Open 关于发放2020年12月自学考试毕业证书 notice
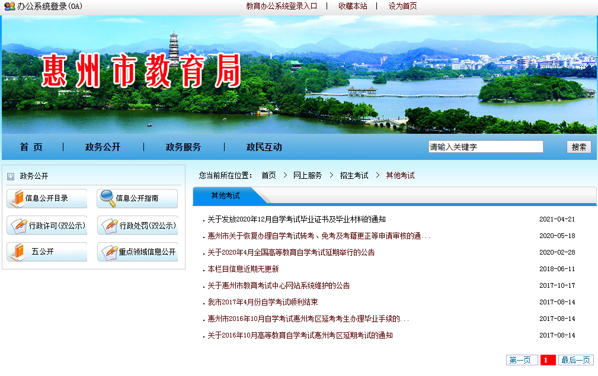598x376 pixels. [x=296, y=219]
